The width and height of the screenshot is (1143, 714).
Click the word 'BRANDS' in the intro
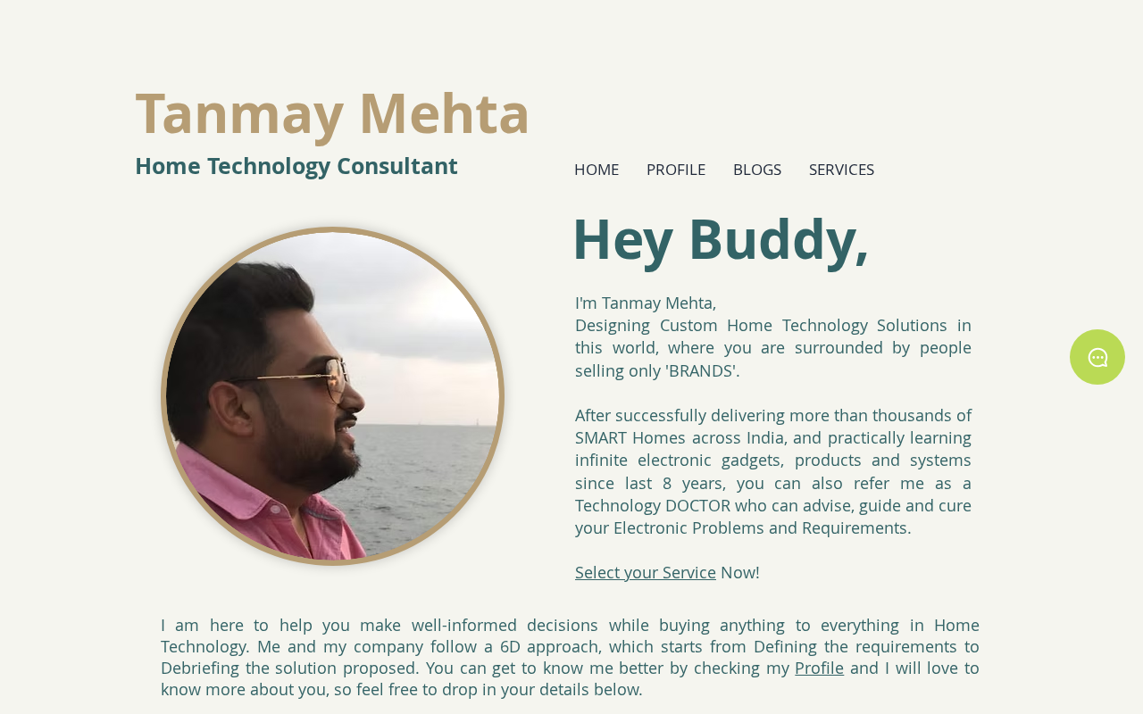pyautogui.click(x=702, y=371)
